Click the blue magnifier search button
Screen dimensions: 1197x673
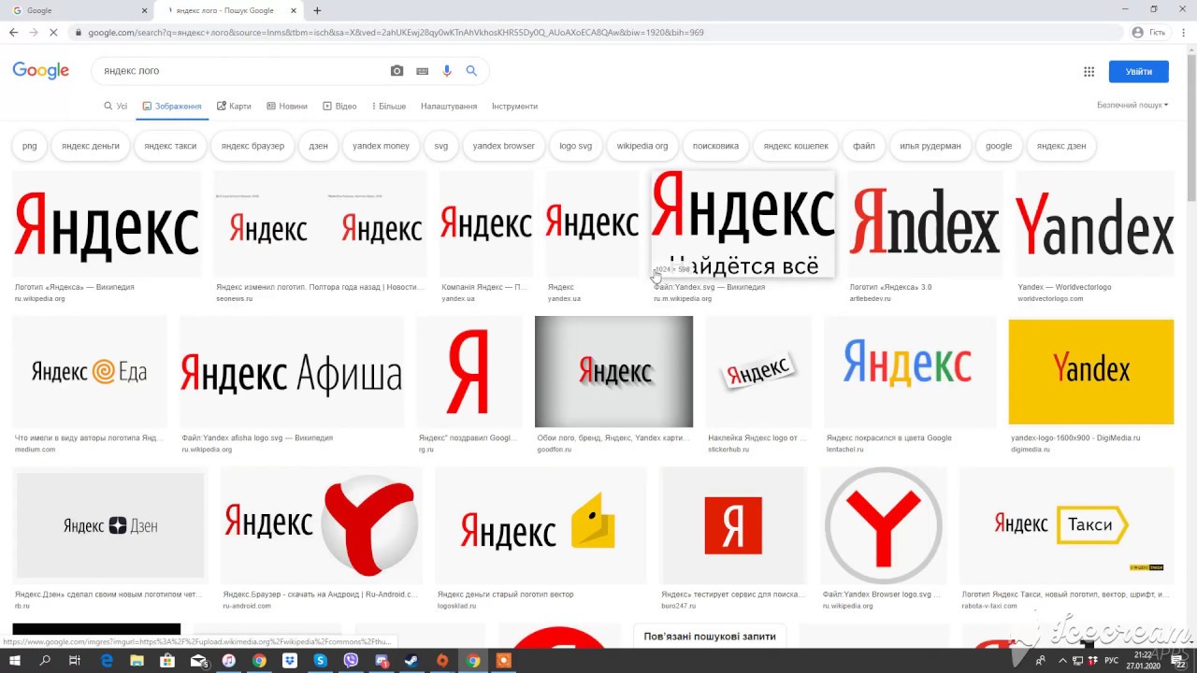click(x=471, y=71)
